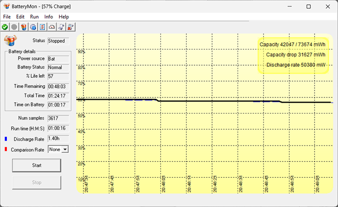Image resolution: width=338 pixels, height=207 pixels.
Task: Open the Run menu
Action: point(34,16)
